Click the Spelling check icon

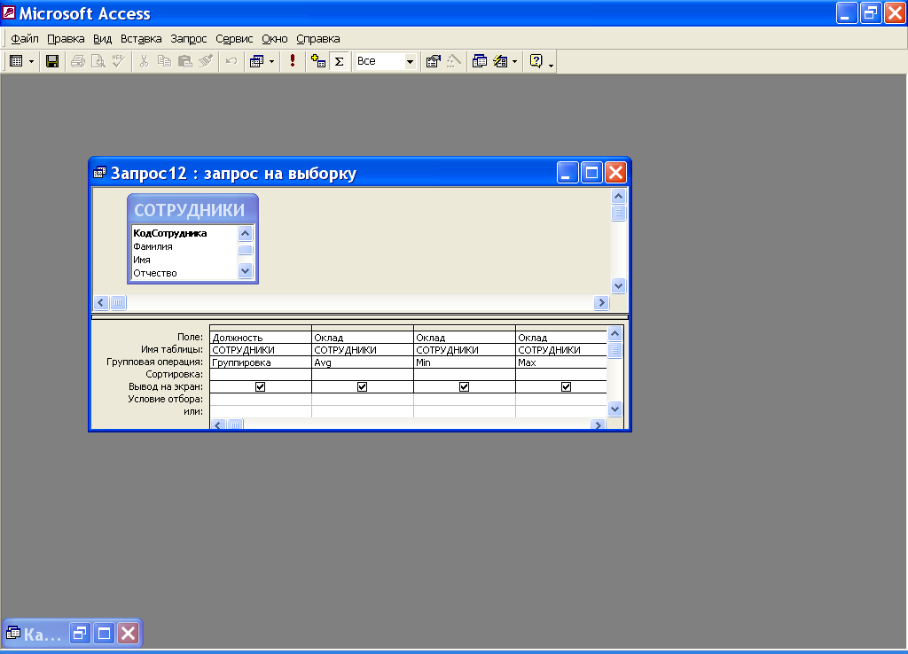pyautogui.click(x=118, y=61)
